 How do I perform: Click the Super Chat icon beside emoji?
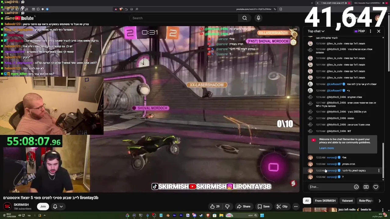point(366,187)
